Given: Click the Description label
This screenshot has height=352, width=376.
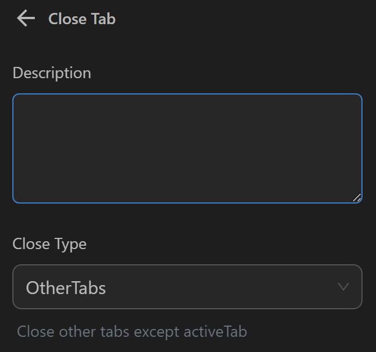Looking at the screenshot, I should click(x=52, y=73).
